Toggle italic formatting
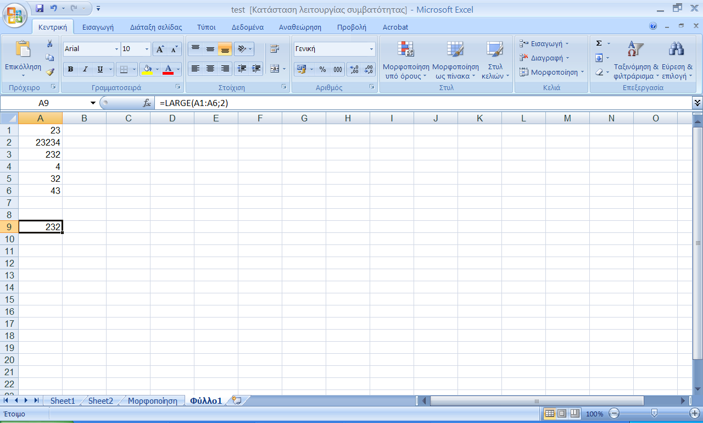703x423 pixels. tap(85, 69)
